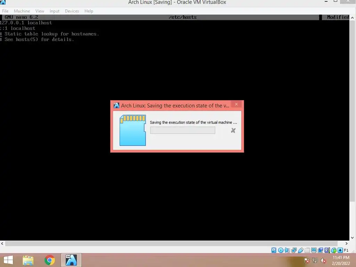Click the audio status icon in VirtualBox bar
This screenshot has width=356, height=267.
pos(287,250)
